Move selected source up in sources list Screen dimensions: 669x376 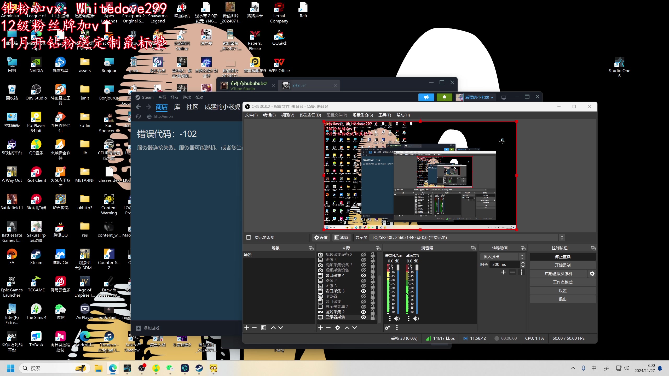tap(347, 328)
